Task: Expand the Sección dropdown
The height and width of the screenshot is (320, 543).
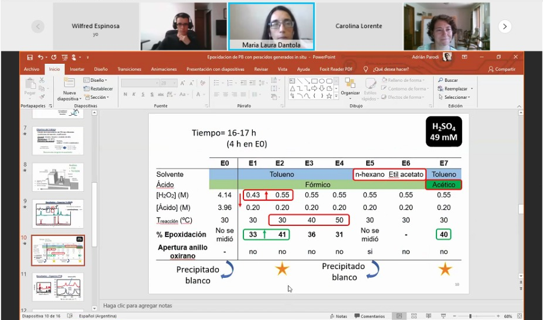Action: point(97,97)
